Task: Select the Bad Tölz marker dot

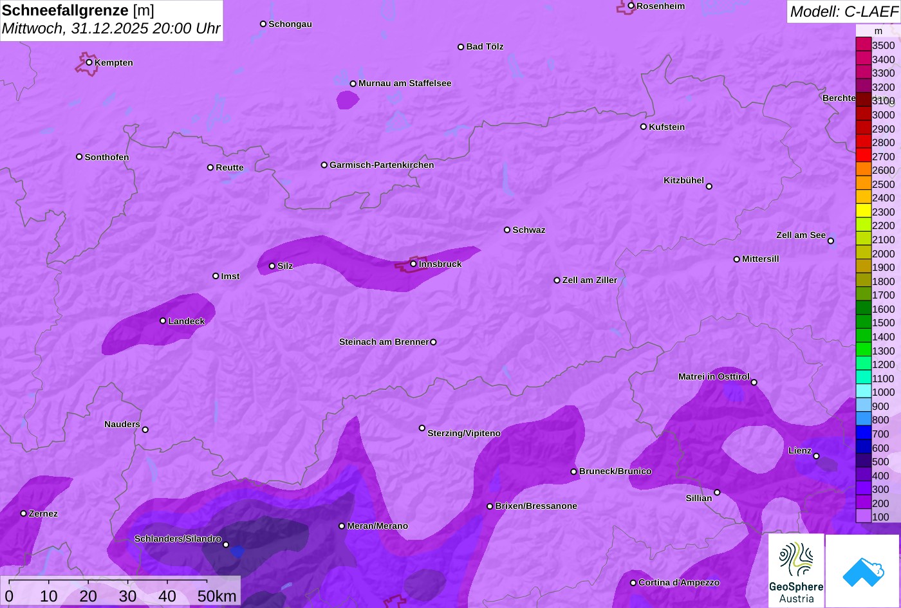Action: click(461, 47)
